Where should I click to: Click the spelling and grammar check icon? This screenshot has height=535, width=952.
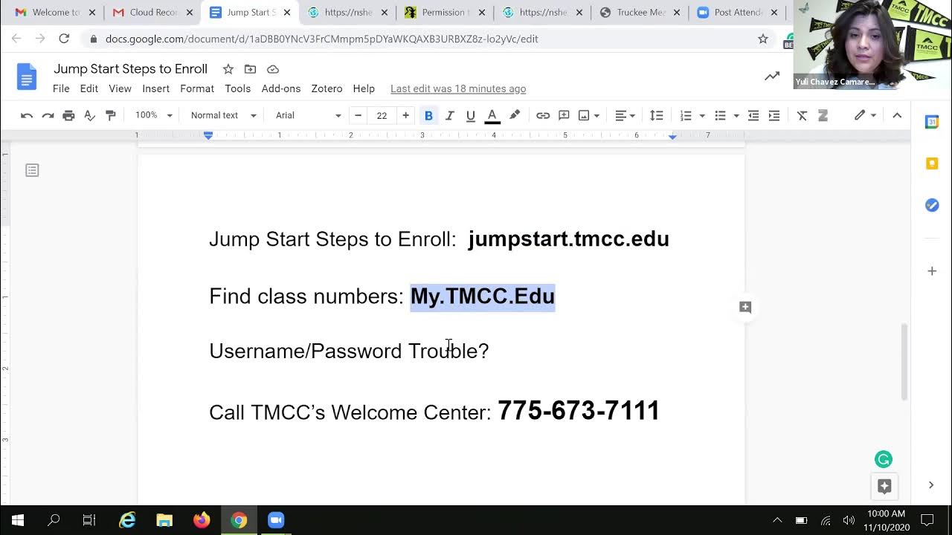tap(89, 115)
